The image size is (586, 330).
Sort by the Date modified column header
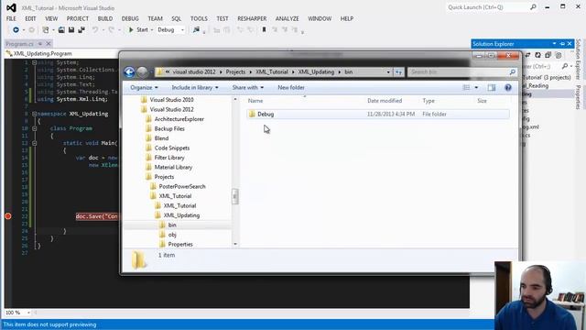click(x=385, y=101)
